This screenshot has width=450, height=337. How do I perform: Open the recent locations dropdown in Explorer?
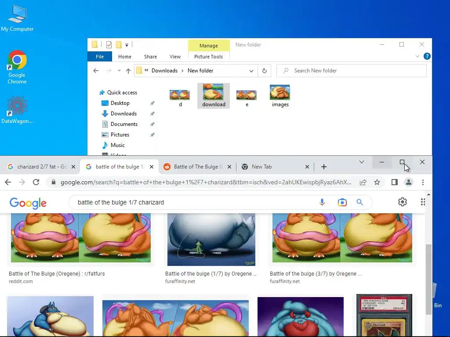point(119,71)
